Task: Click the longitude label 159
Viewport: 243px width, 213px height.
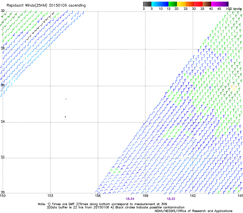Action: click(145, 196)
